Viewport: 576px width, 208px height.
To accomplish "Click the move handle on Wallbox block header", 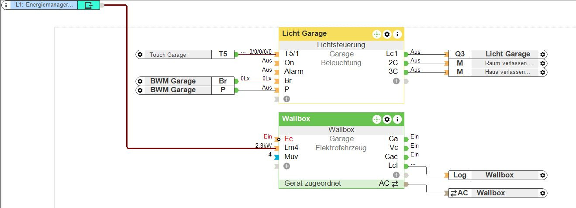I will pos(377,119).
